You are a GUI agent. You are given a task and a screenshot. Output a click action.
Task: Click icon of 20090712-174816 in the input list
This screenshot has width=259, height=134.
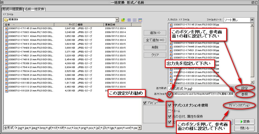tap(171, 54)
